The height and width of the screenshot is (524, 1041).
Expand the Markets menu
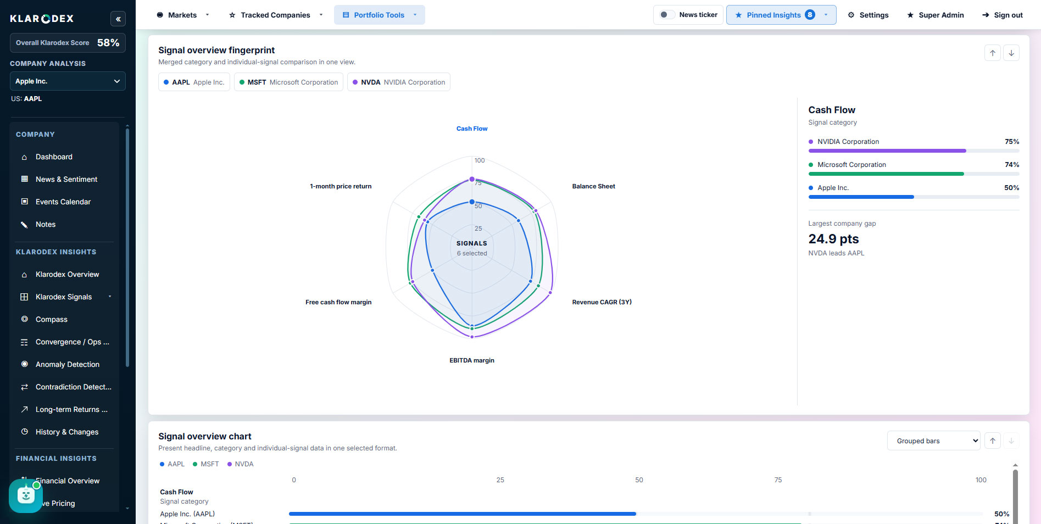pos(183,15)
